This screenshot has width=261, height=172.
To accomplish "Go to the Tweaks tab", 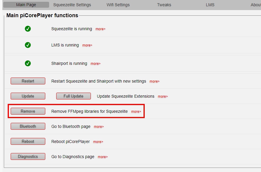I will (x=164, y=5).
